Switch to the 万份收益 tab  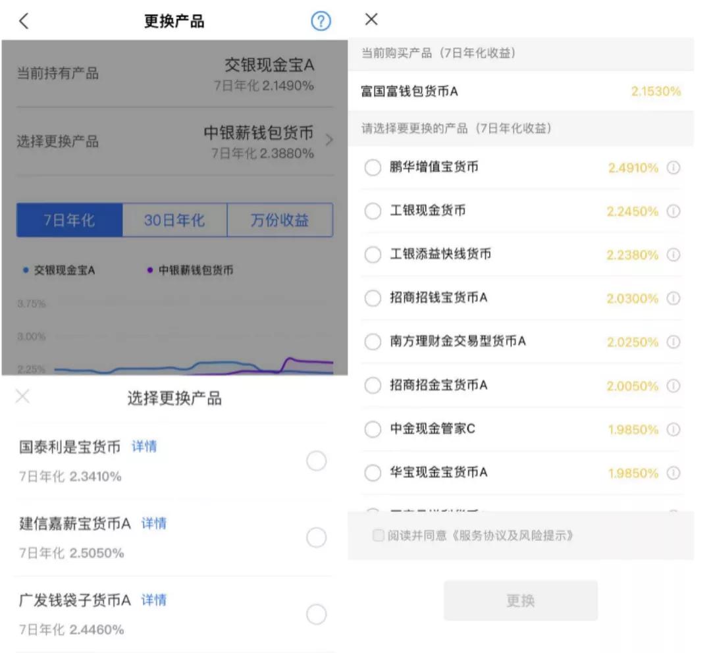pos(279,220)
